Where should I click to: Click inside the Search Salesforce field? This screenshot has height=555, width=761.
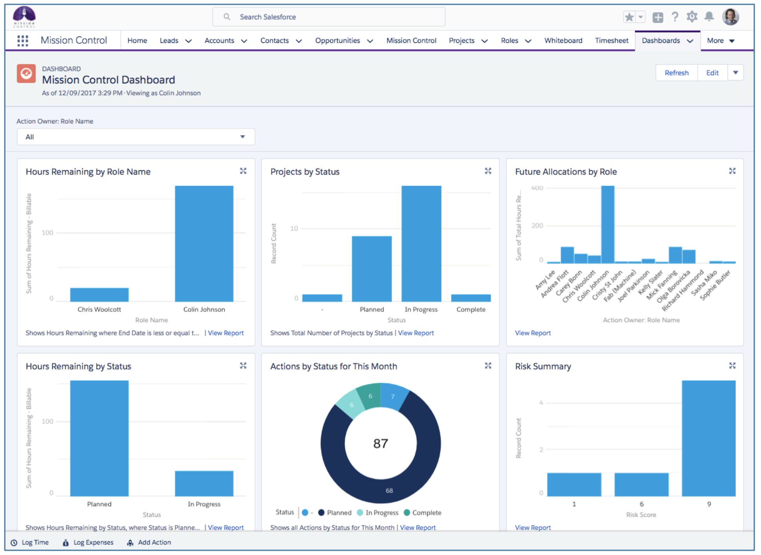[329, 17]
